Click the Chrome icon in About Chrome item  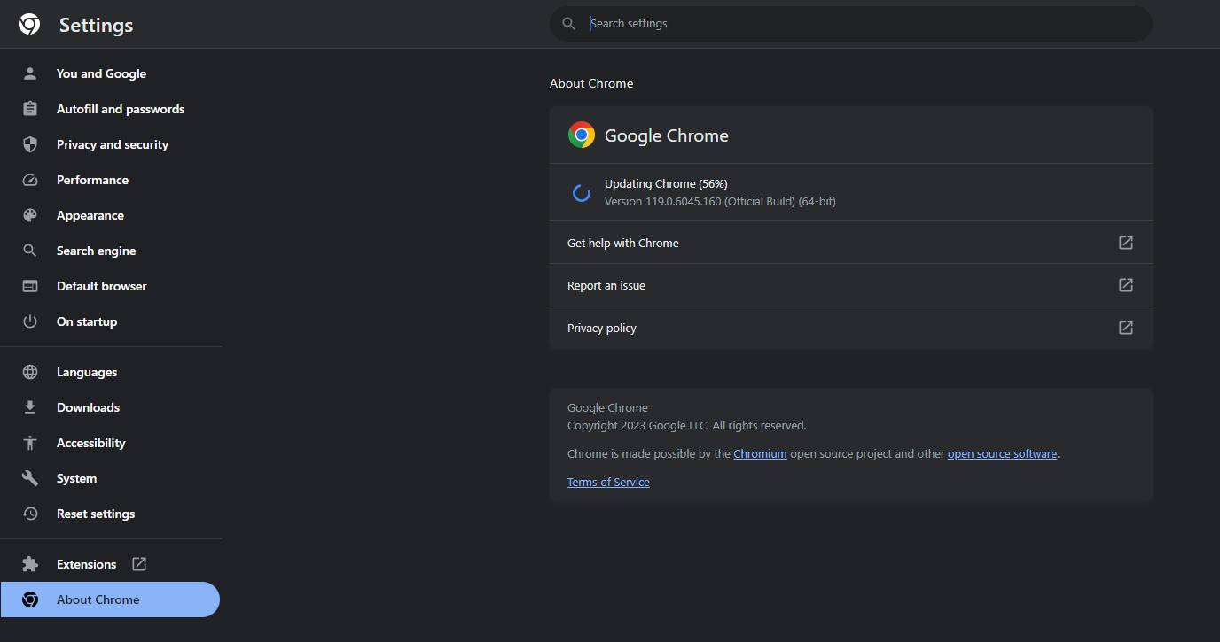point(30,599)
